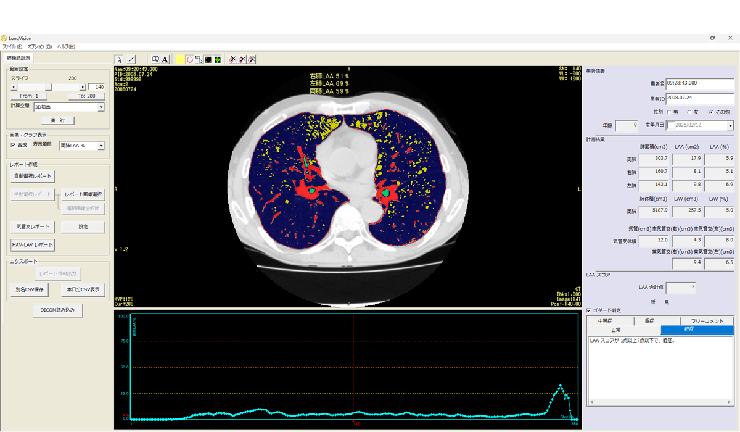Click the 患者名 input field
This screenshot has width=740, height=432.
coord(701,84)
